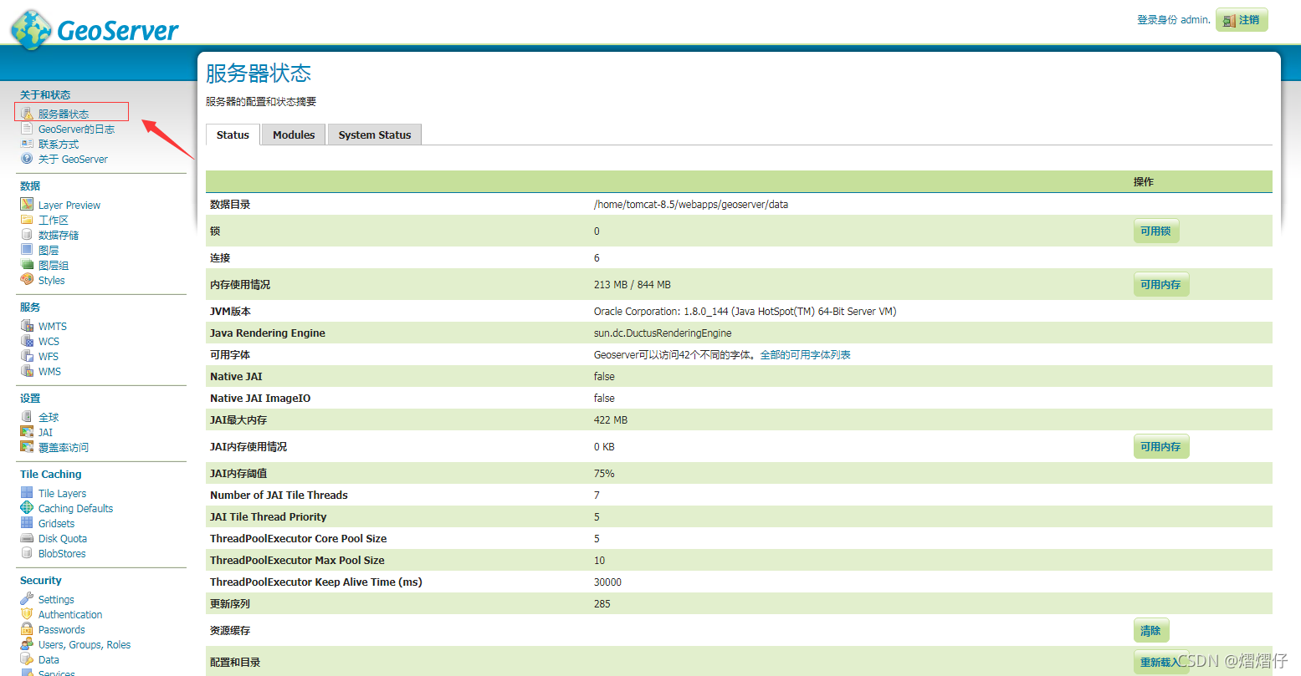Image resolution: width=1301 pixels, height=676 pixels.
Task: Open the Authentication security page
Action: tap(70, 614)
